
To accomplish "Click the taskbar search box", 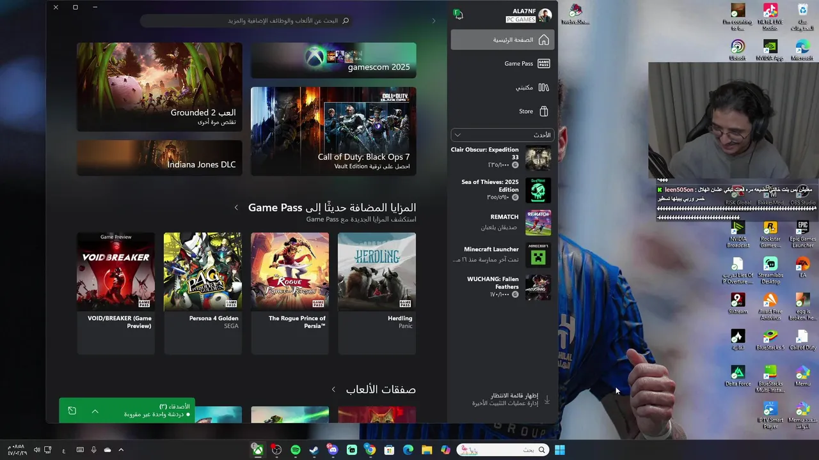I will tap(502, 450).
